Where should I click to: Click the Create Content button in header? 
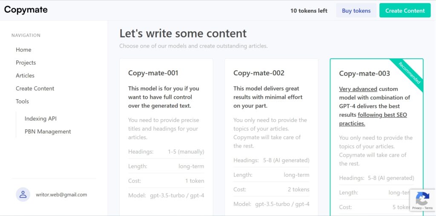(x=405, y=11)
